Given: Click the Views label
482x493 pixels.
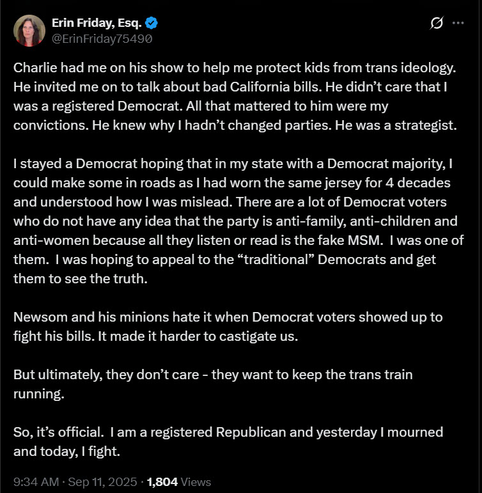Looking at the screenshot, I should point(196,481).
